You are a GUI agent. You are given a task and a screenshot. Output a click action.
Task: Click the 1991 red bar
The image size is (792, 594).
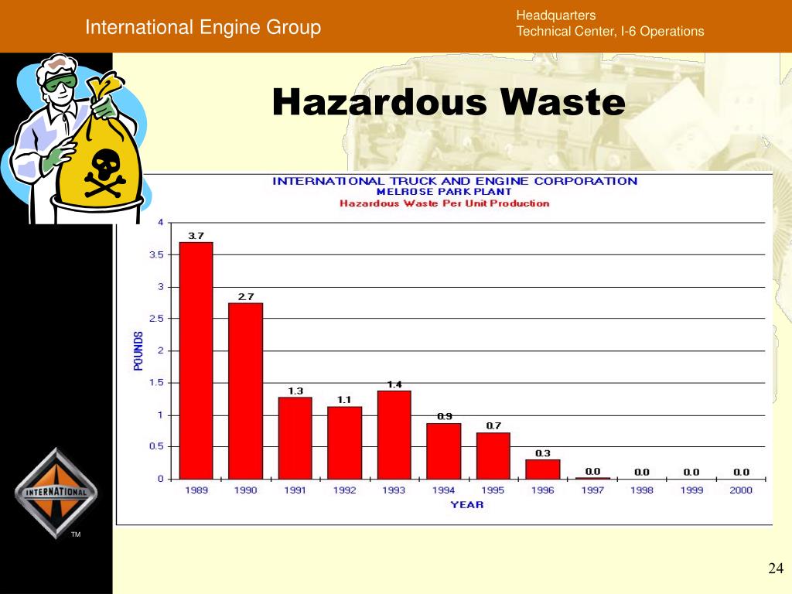(295, 438)
